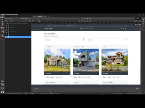Switch to the Design view tab
This screenshot has height=108, width=145.
pos(83,18)
